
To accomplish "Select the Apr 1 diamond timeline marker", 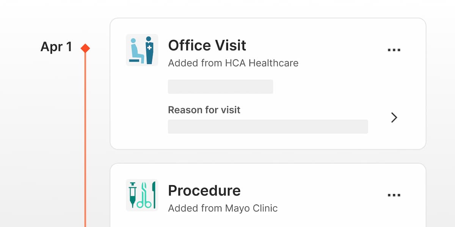I will 85,48.
